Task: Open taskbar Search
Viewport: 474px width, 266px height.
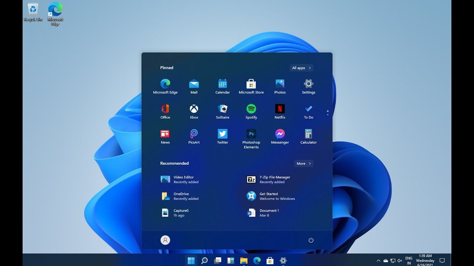Action: click(204, 260)
